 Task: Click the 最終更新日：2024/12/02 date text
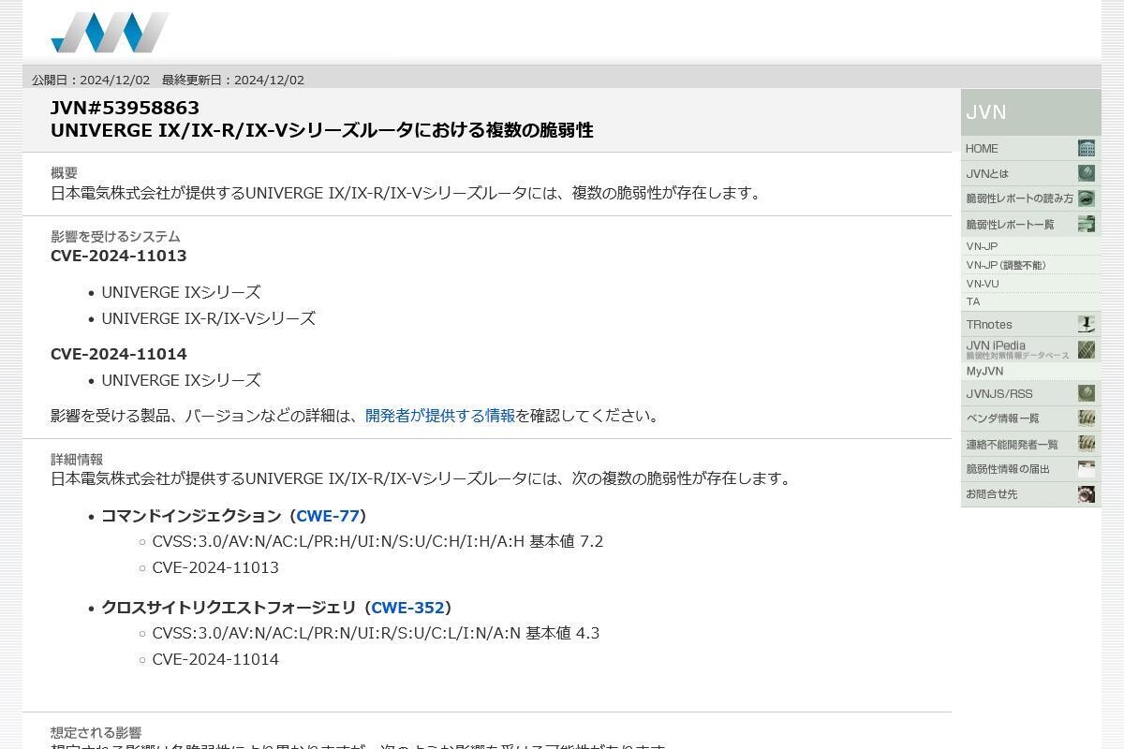[233, 80]
